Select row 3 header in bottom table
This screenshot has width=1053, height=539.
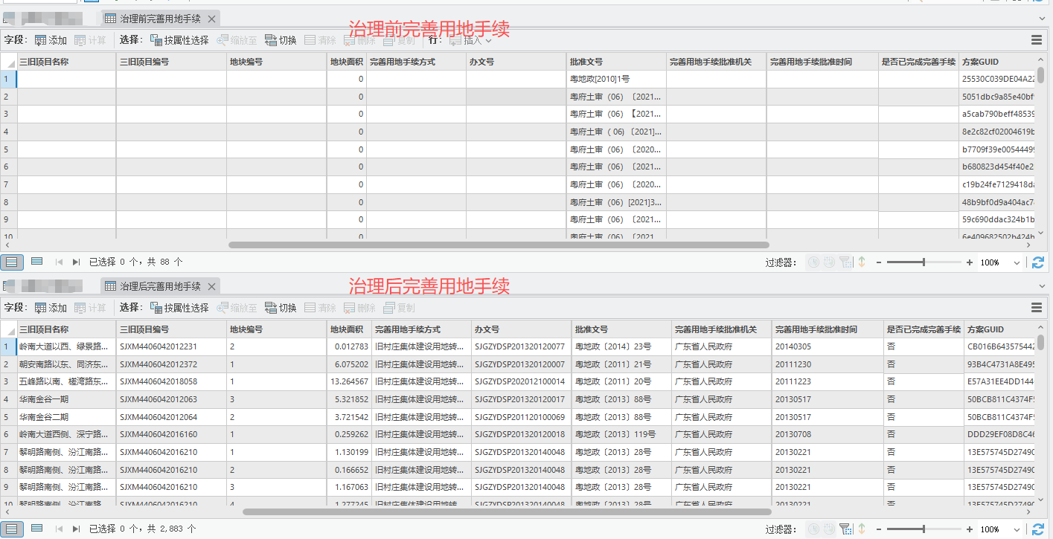coord(8,381)
